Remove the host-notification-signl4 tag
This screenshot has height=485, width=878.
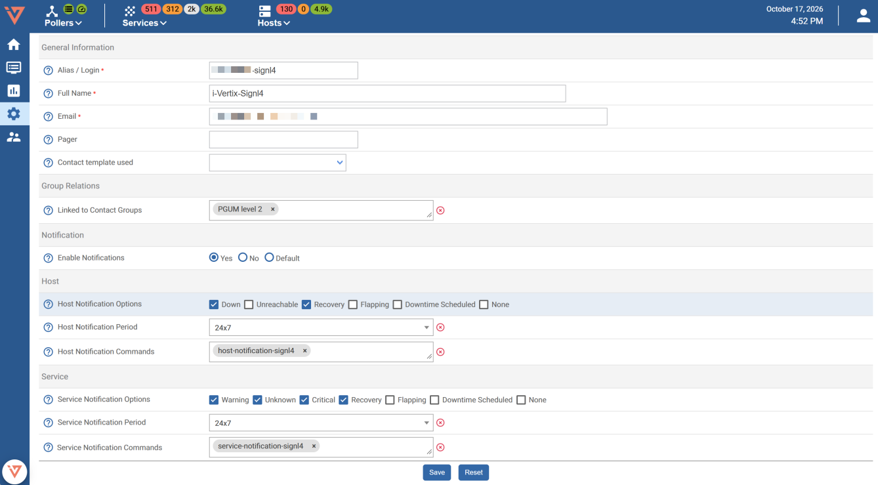(x=304, y=350)
